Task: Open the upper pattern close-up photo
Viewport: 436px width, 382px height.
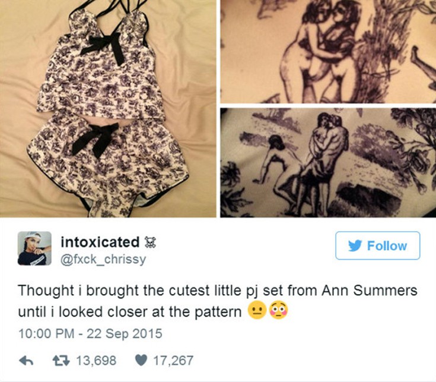Action: click(x=328, y=52)
